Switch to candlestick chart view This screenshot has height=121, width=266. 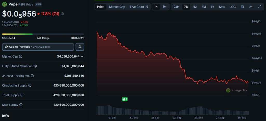tap(165, 7)
